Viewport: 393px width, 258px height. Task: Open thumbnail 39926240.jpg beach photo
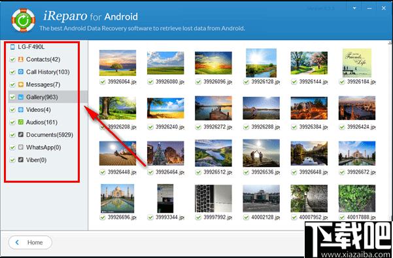[165, 108]
